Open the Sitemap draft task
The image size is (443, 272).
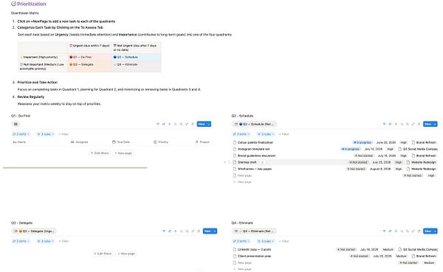(x=247, y=162)
